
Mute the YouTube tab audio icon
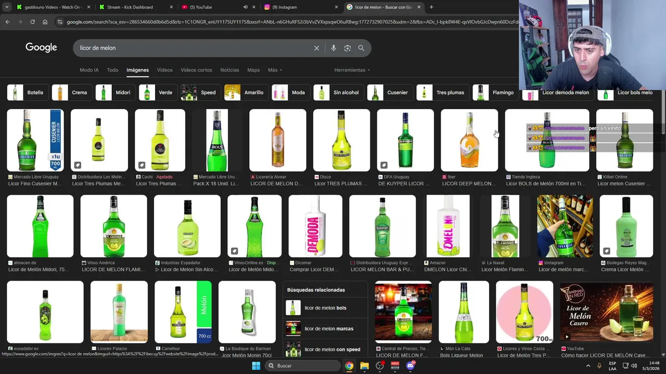point(246,7)
